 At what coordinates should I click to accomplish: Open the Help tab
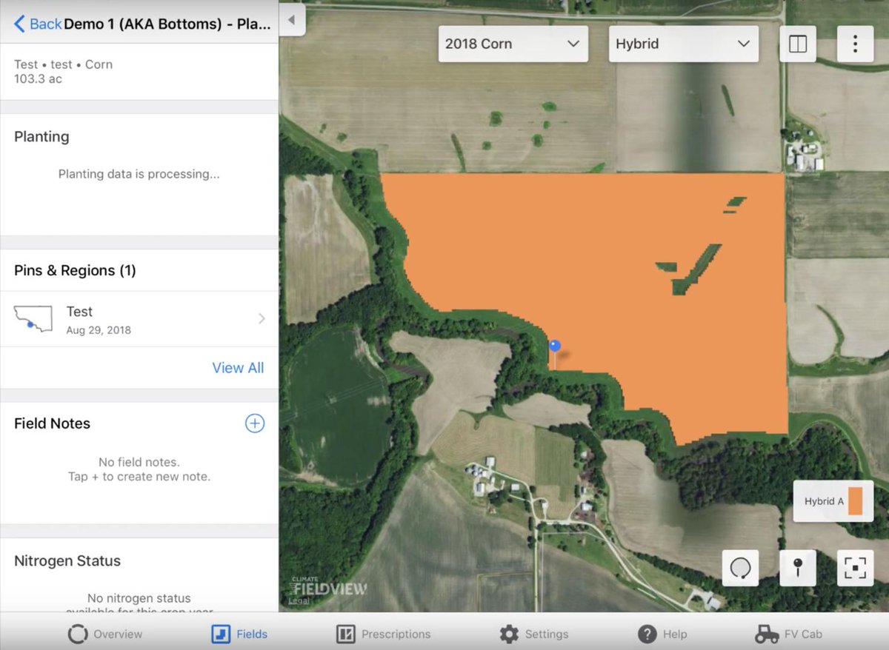click(x=662, y=634)
